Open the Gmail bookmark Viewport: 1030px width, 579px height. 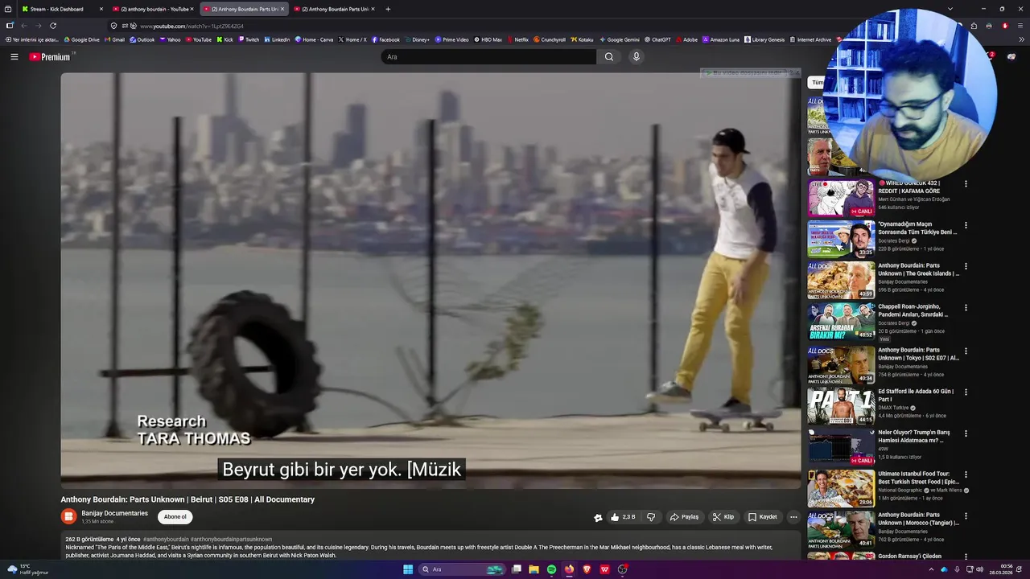click(114, 39)
